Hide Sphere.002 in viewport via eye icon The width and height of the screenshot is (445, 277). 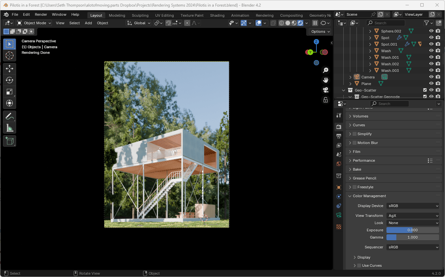point(431,31)
